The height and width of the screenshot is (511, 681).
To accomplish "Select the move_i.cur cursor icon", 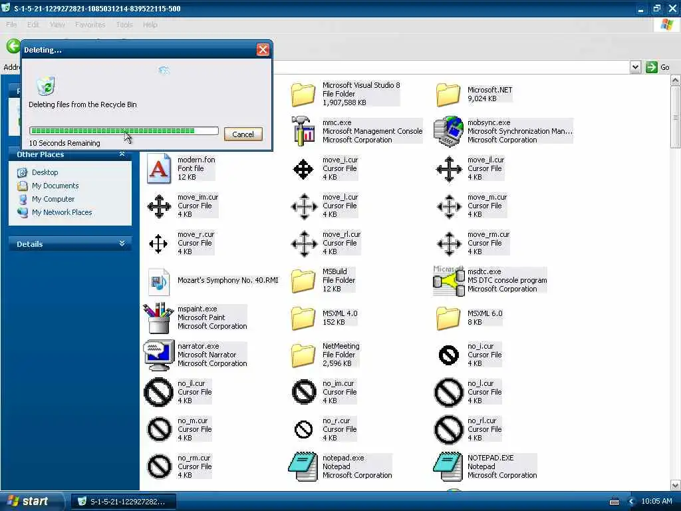I will 303,169.
